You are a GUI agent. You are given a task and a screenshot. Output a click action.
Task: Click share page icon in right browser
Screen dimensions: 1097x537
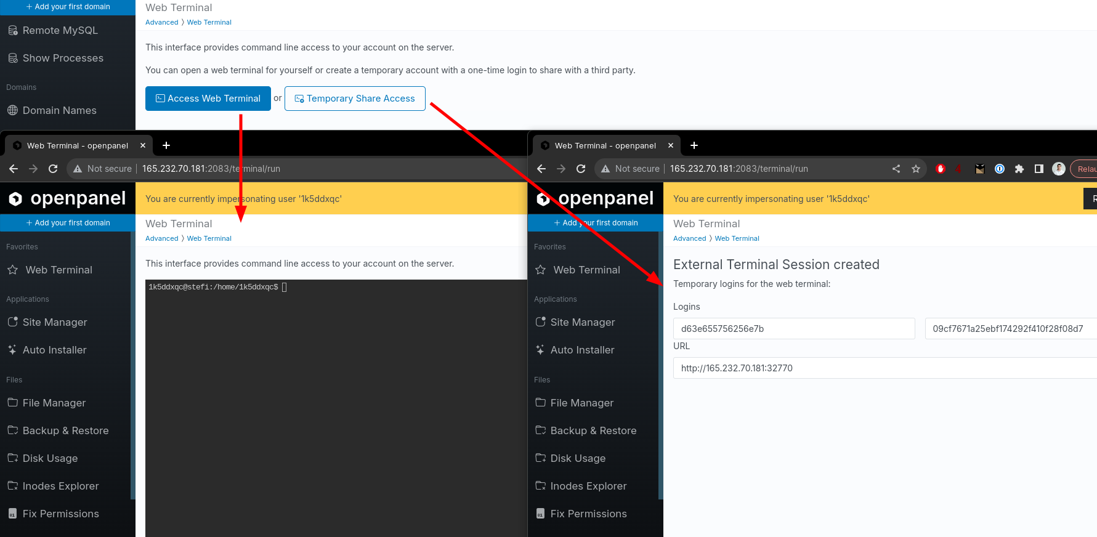tap(896, 169)
